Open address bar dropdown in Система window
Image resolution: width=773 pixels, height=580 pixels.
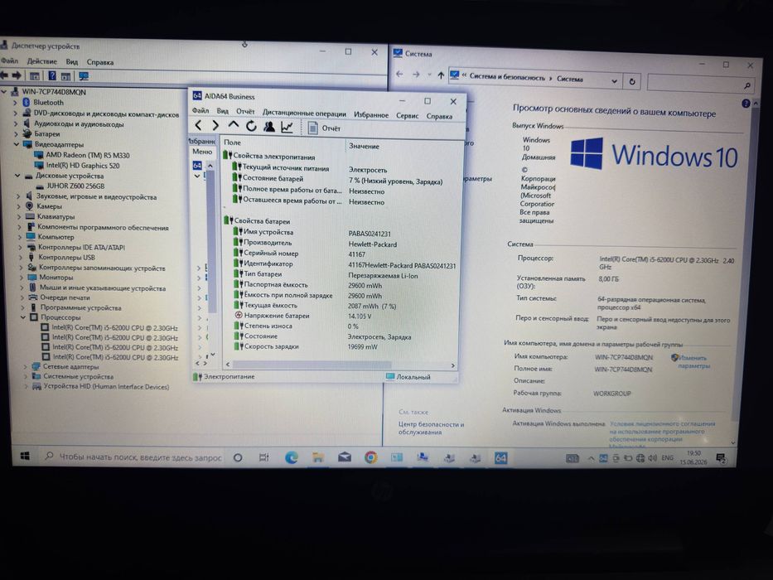(614, 81)
